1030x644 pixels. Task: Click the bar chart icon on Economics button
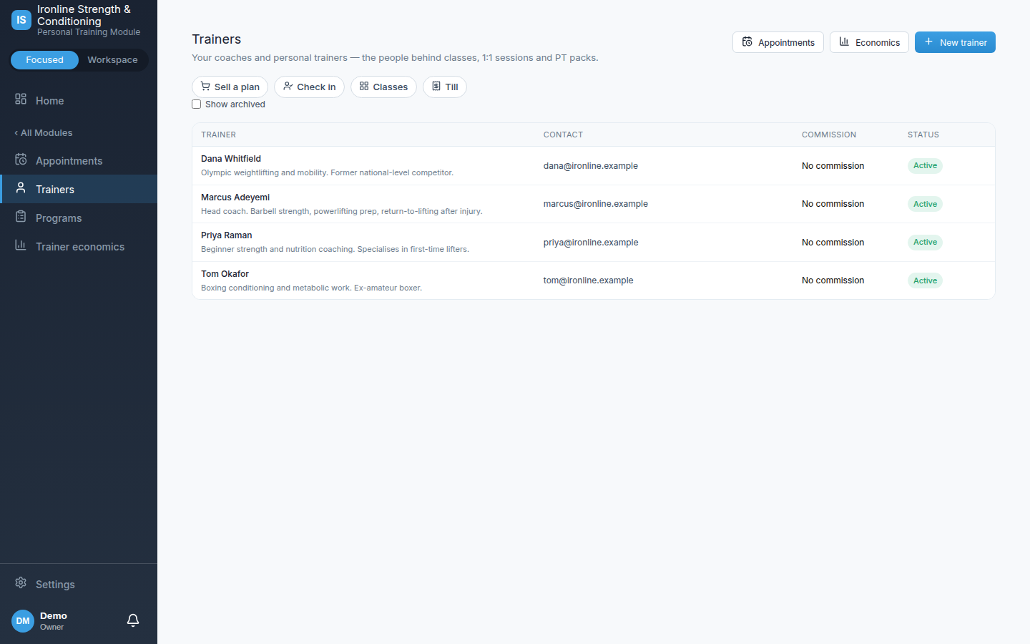coord(845,42)
